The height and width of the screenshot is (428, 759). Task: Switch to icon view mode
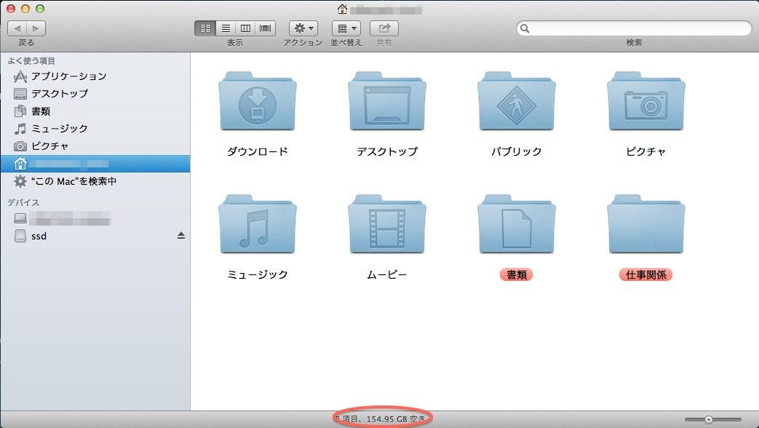point(205,28)
